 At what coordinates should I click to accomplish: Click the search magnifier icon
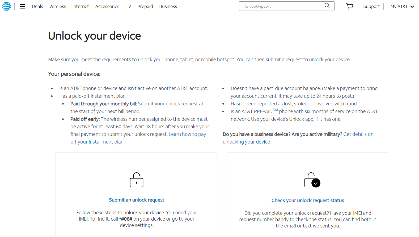click(327, 6)
